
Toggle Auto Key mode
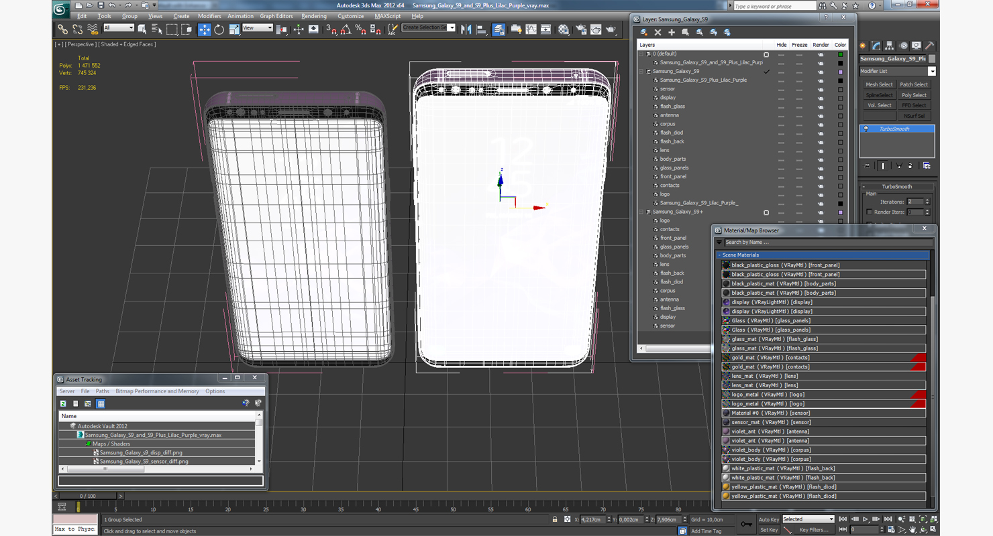pos(769,519)
